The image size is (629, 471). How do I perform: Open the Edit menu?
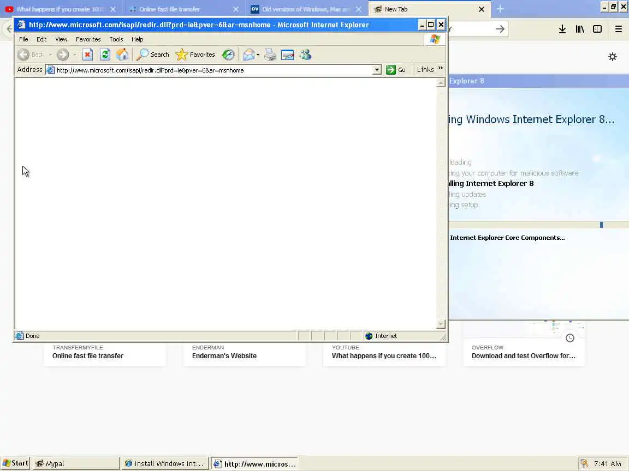pyautogui.click(x=41, y=39)
